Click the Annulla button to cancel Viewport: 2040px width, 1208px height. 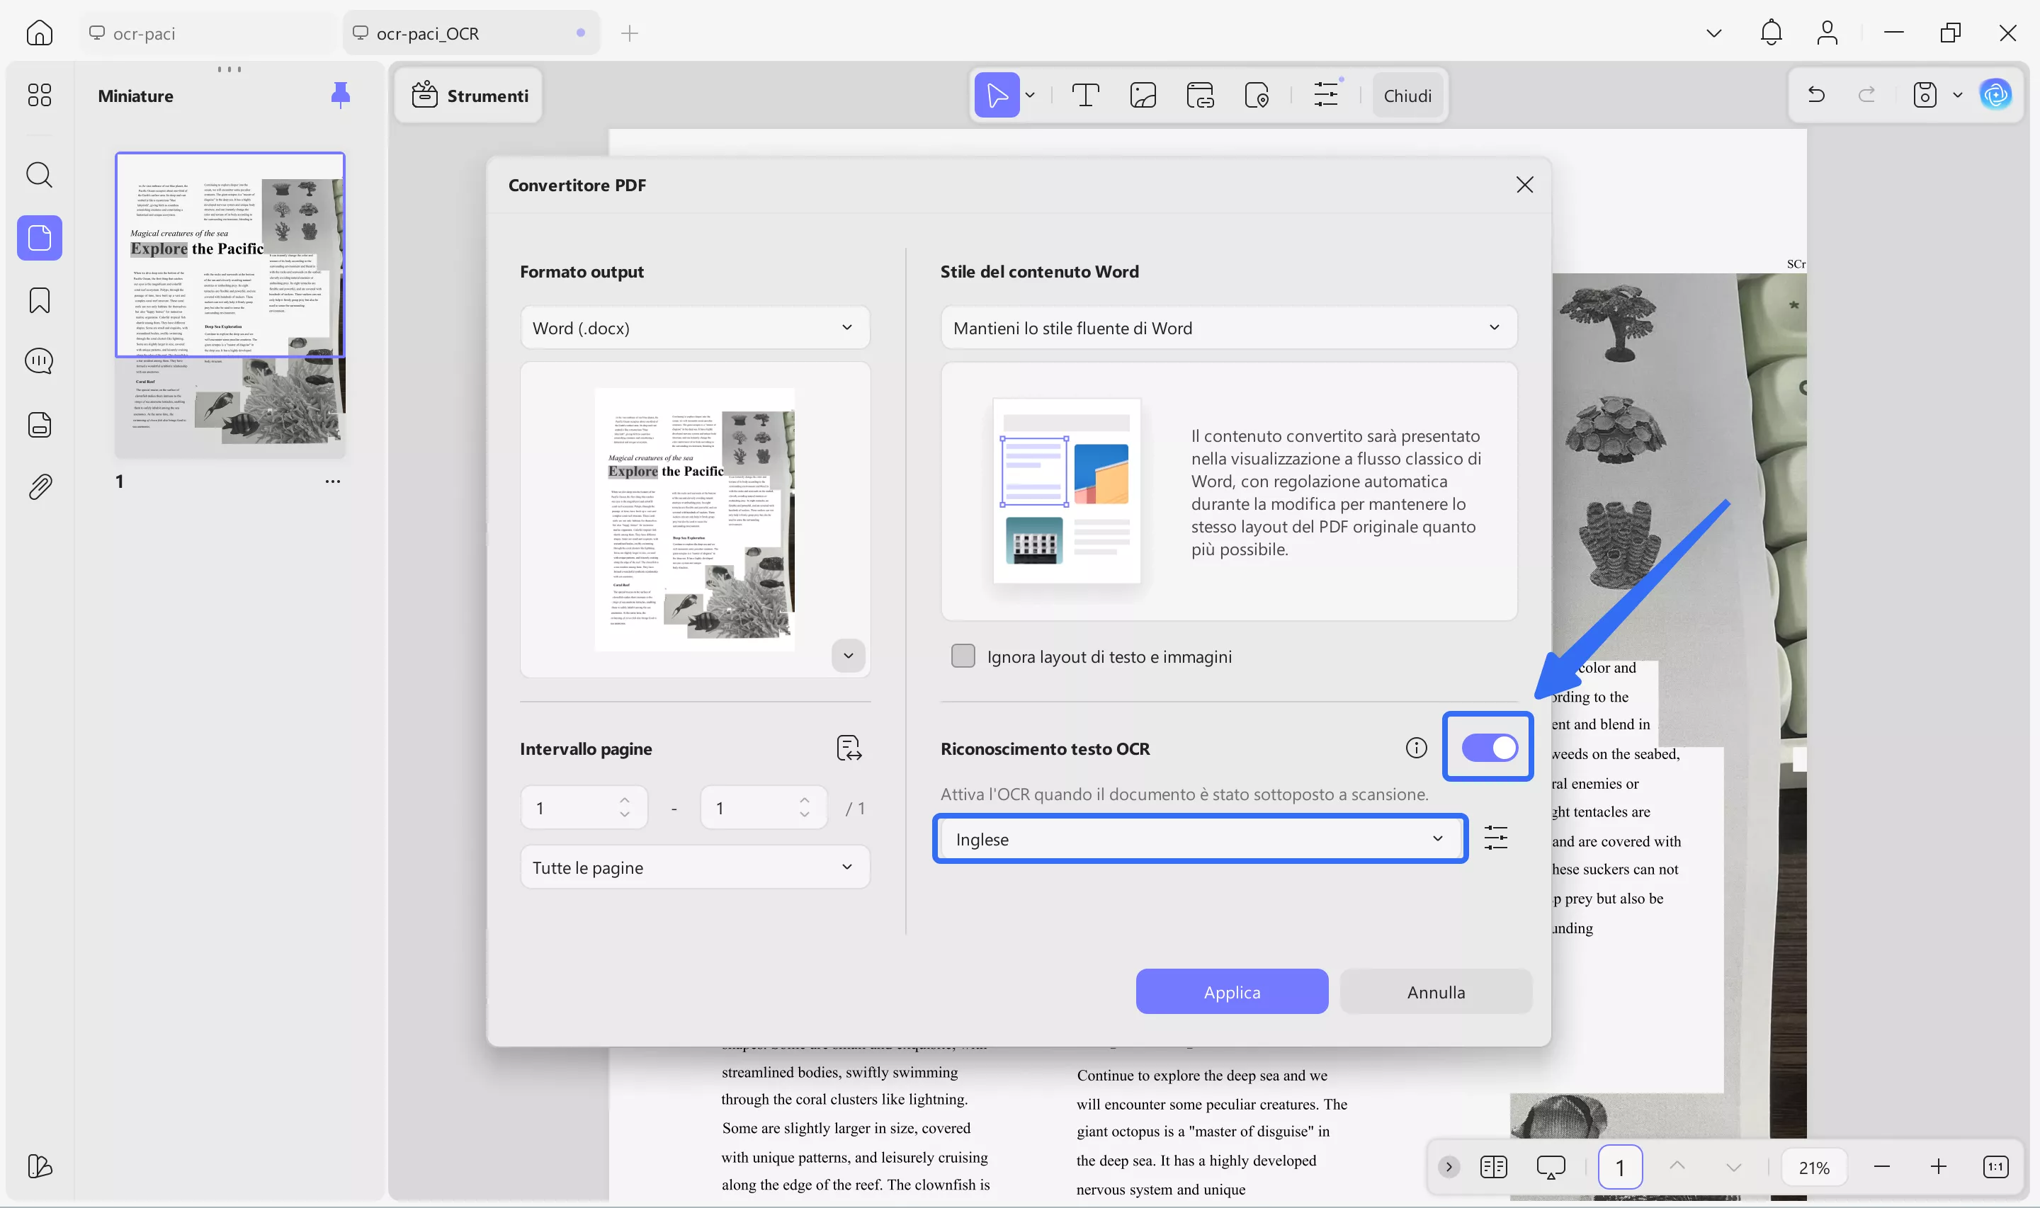click(1435, 991)
